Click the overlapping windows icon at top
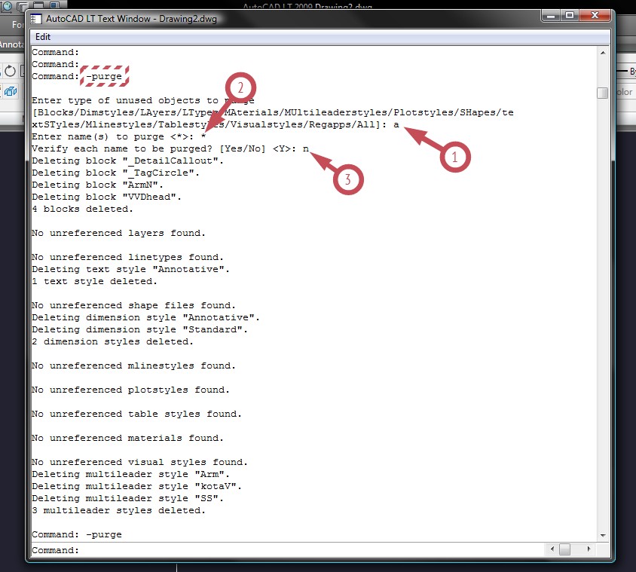 pyautogui.click(x=23, y=6)
